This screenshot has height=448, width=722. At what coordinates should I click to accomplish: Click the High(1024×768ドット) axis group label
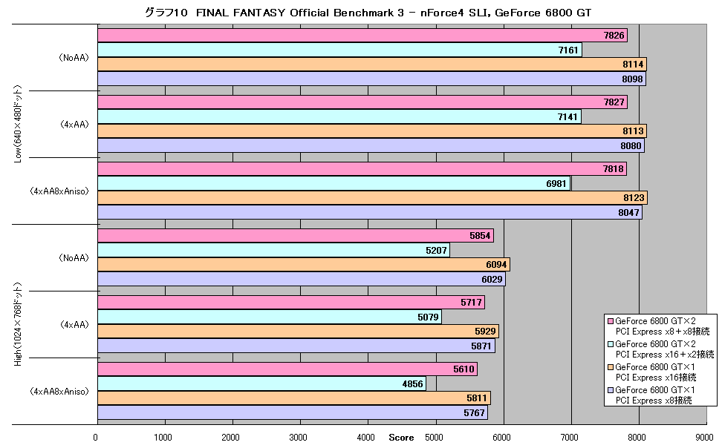point(18,324)
